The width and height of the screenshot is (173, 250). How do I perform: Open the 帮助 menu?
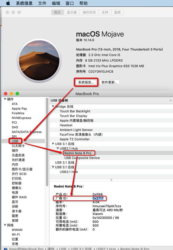point(83,3)
